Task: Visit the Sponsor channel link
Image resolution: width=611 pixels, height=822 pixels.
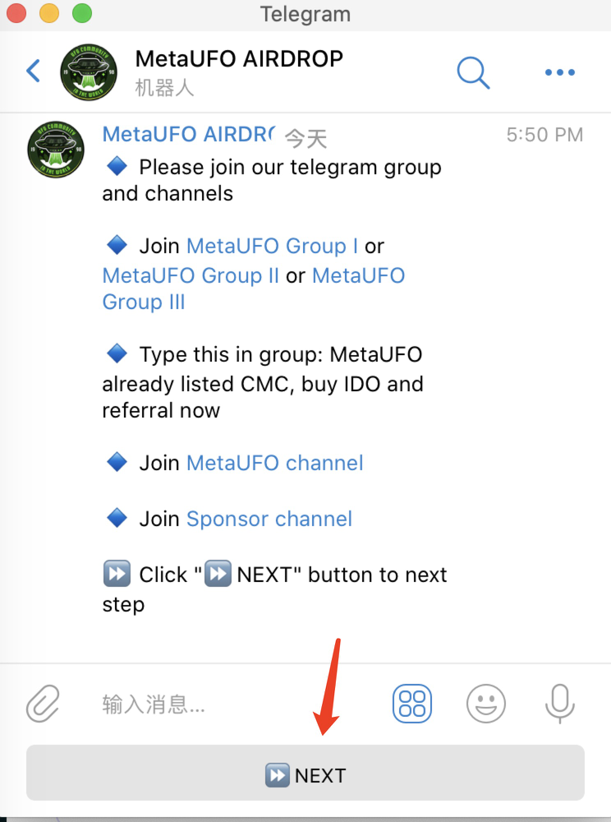Action: pyautogui.click(x=269, y=519)
